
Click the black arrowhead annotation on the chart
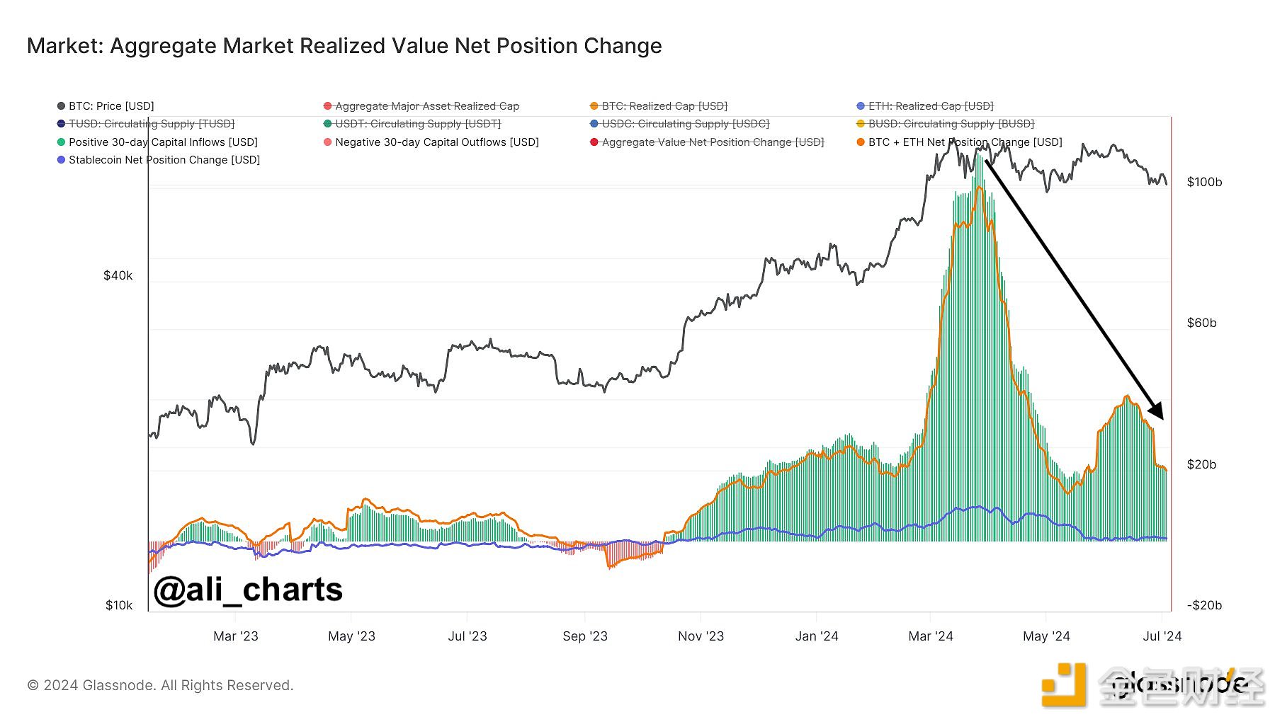[x=1155, y=411]
